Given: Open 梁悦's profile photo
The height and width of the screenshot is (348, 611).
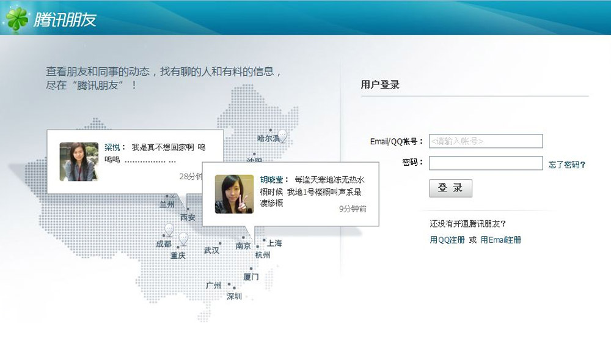Looking at the screenshot, I should tap(79, 161).
